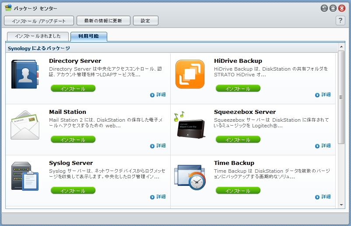
Task: Click the Syslog Server clipboard icon
Action: 25,176
